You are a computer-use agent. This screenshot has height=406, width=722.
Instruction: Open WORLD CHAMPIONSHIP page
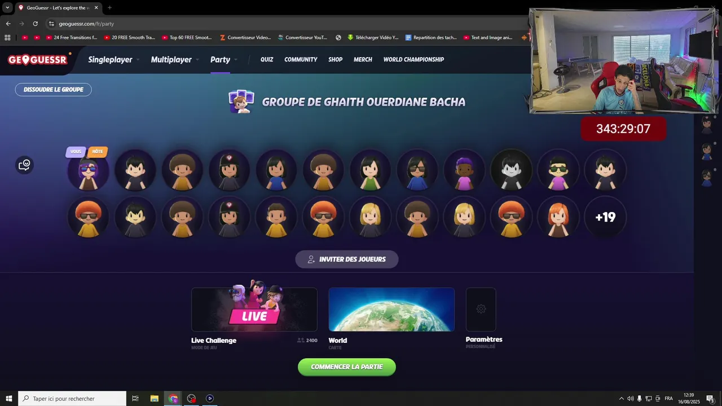tap(413, 59)
